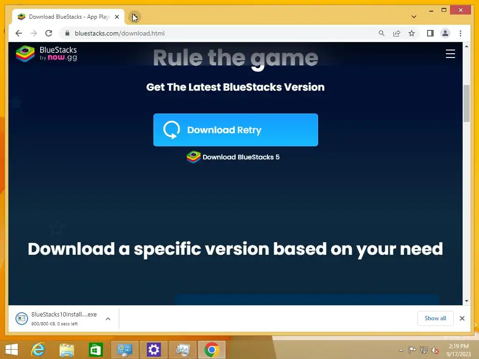The height and width of the screenshot is (359, 479).
Task: Open a new tab with the plus button
Action: (x=134, y=17)
